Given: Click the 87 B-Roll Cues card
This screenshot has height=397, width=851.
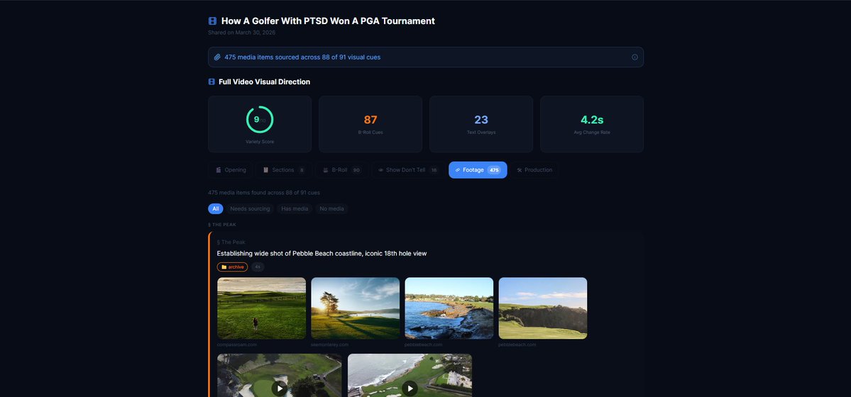Looking at the screenshot, I should click(370, 124).
